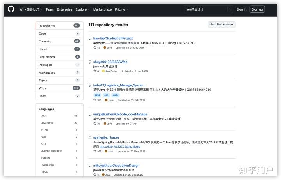Click the "111 repository results" heading
The height and width of the screenshot is (180, 281).
[108, 25]
